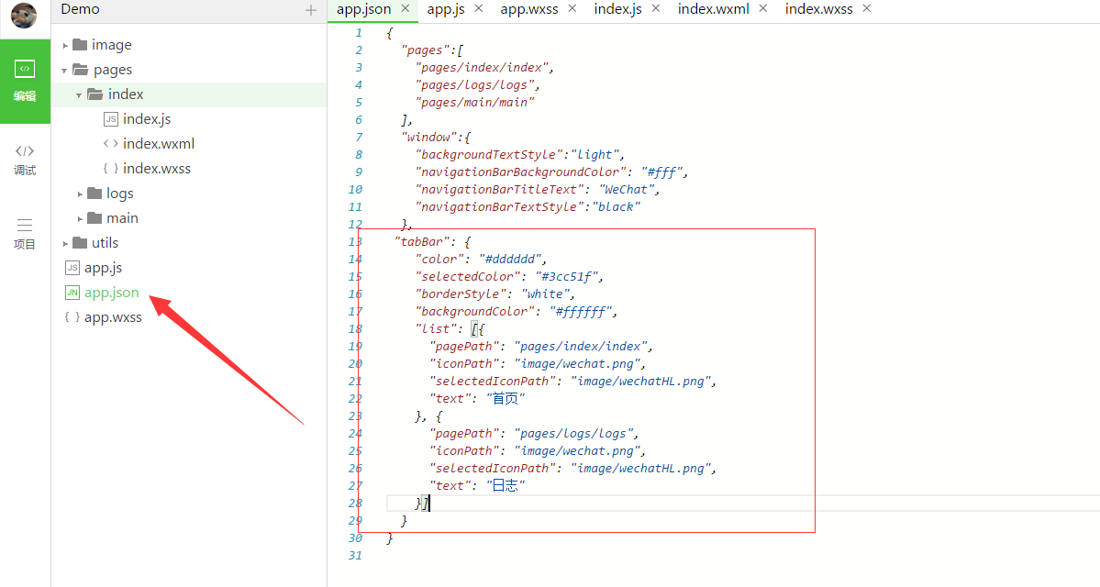Switch to the app.js tab
1100x587 pixels.
445,9
